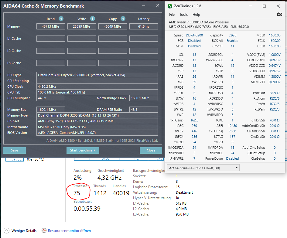Click the empty L3 Cache Write field
Image resolution: width=287 pixels, height=238 pixels.
click(82, 63)
